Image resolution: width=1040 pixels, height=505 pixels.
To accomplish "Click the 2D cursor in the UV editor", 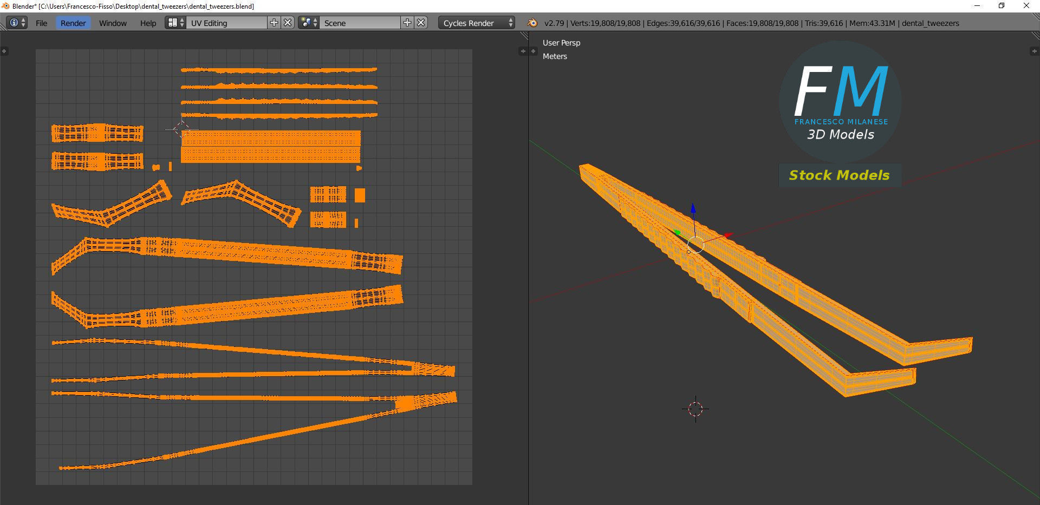I will [x=181, y=129].
